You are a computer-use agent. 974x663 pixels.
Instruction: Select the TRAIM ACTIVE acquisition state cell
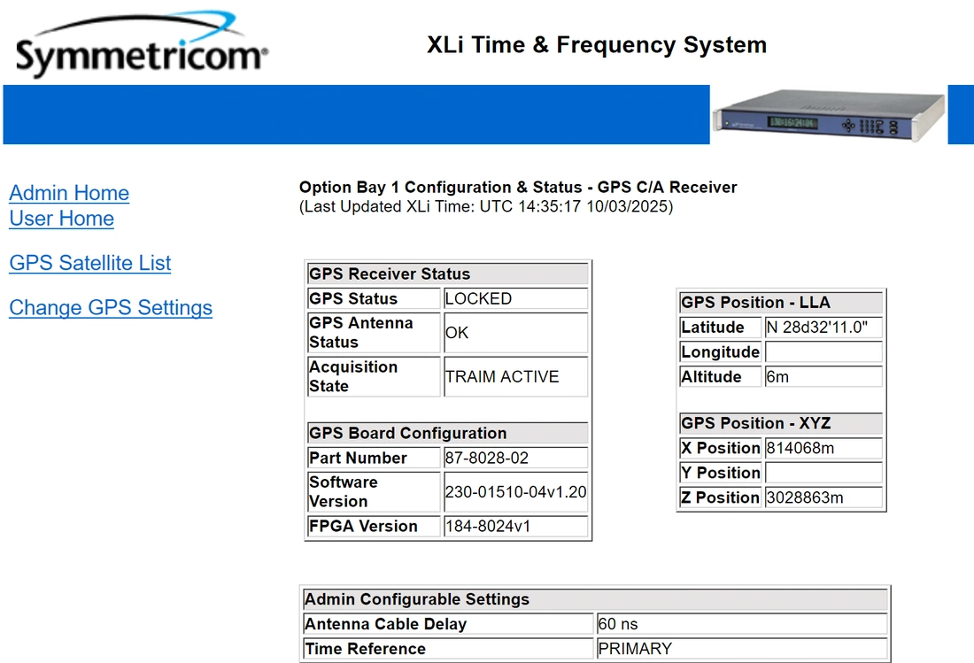tap(515, 376)
